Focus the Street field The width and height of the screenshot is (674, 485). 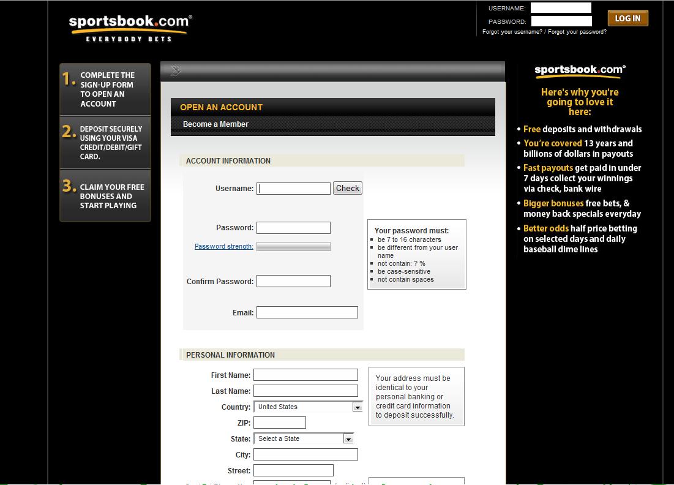pos(294,470)
